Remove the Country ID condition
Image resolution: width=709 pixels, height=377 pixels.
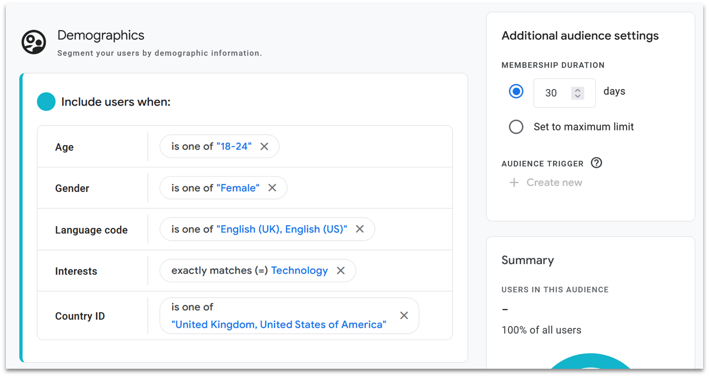click(x=404, y=316)
